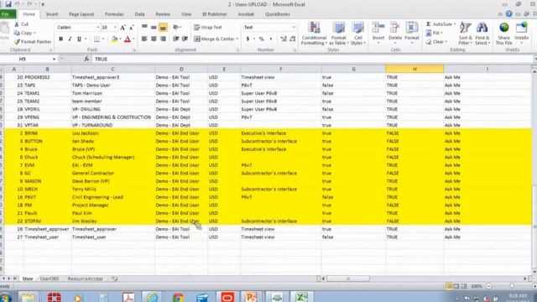Screen dimensions: 537x302
Task: Click the Windows Start button
Action: coord(6,298)
